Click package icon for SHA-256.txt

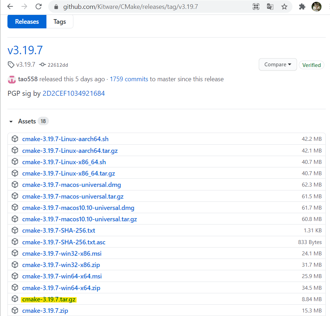coord(15,230)
